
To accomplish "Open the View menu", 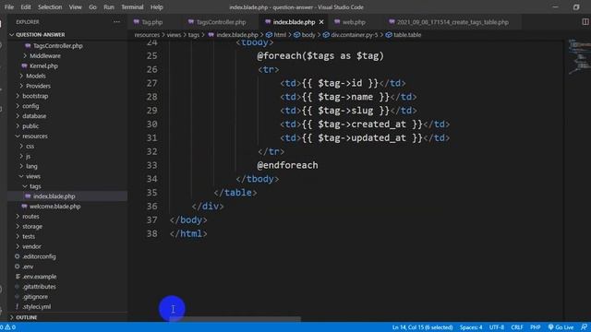I will click(x=75, y=7).
